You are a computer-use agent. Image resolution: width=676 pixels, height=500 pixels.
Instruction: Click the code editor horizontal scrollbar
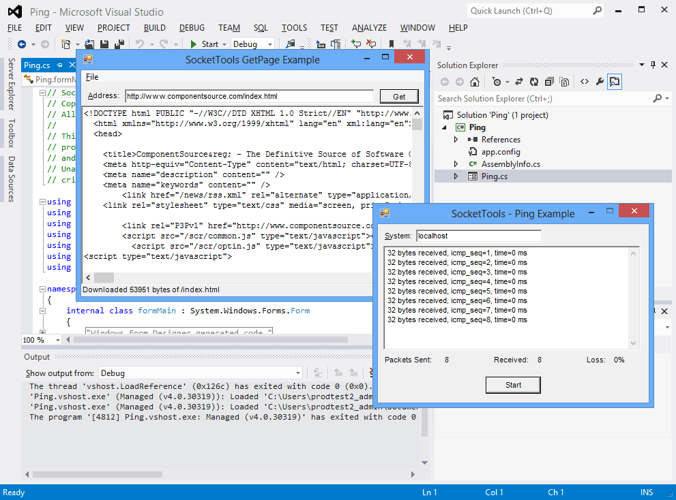(211, 340)
